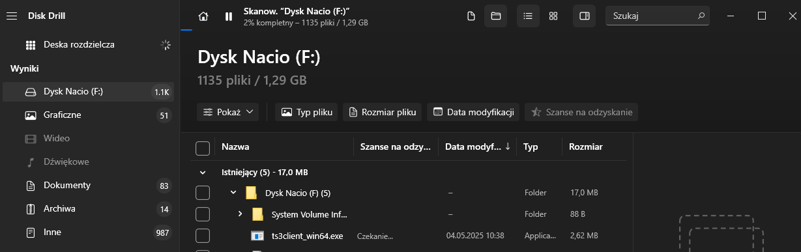Click the 14 count badge for Archiwa

click(x=164, y=209)
